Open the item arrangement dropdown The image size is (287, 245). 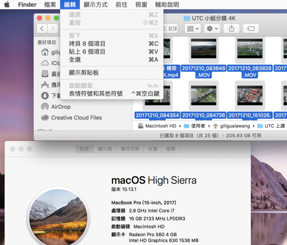pos(193,29)
